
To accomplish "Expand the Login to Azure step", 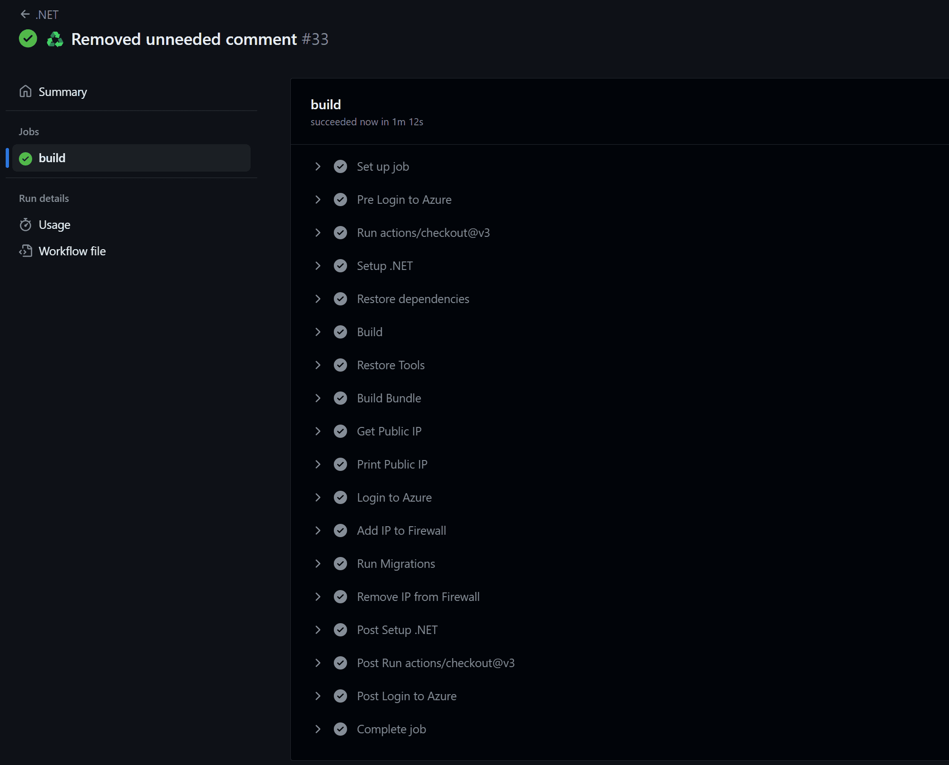I will [318, 497].
